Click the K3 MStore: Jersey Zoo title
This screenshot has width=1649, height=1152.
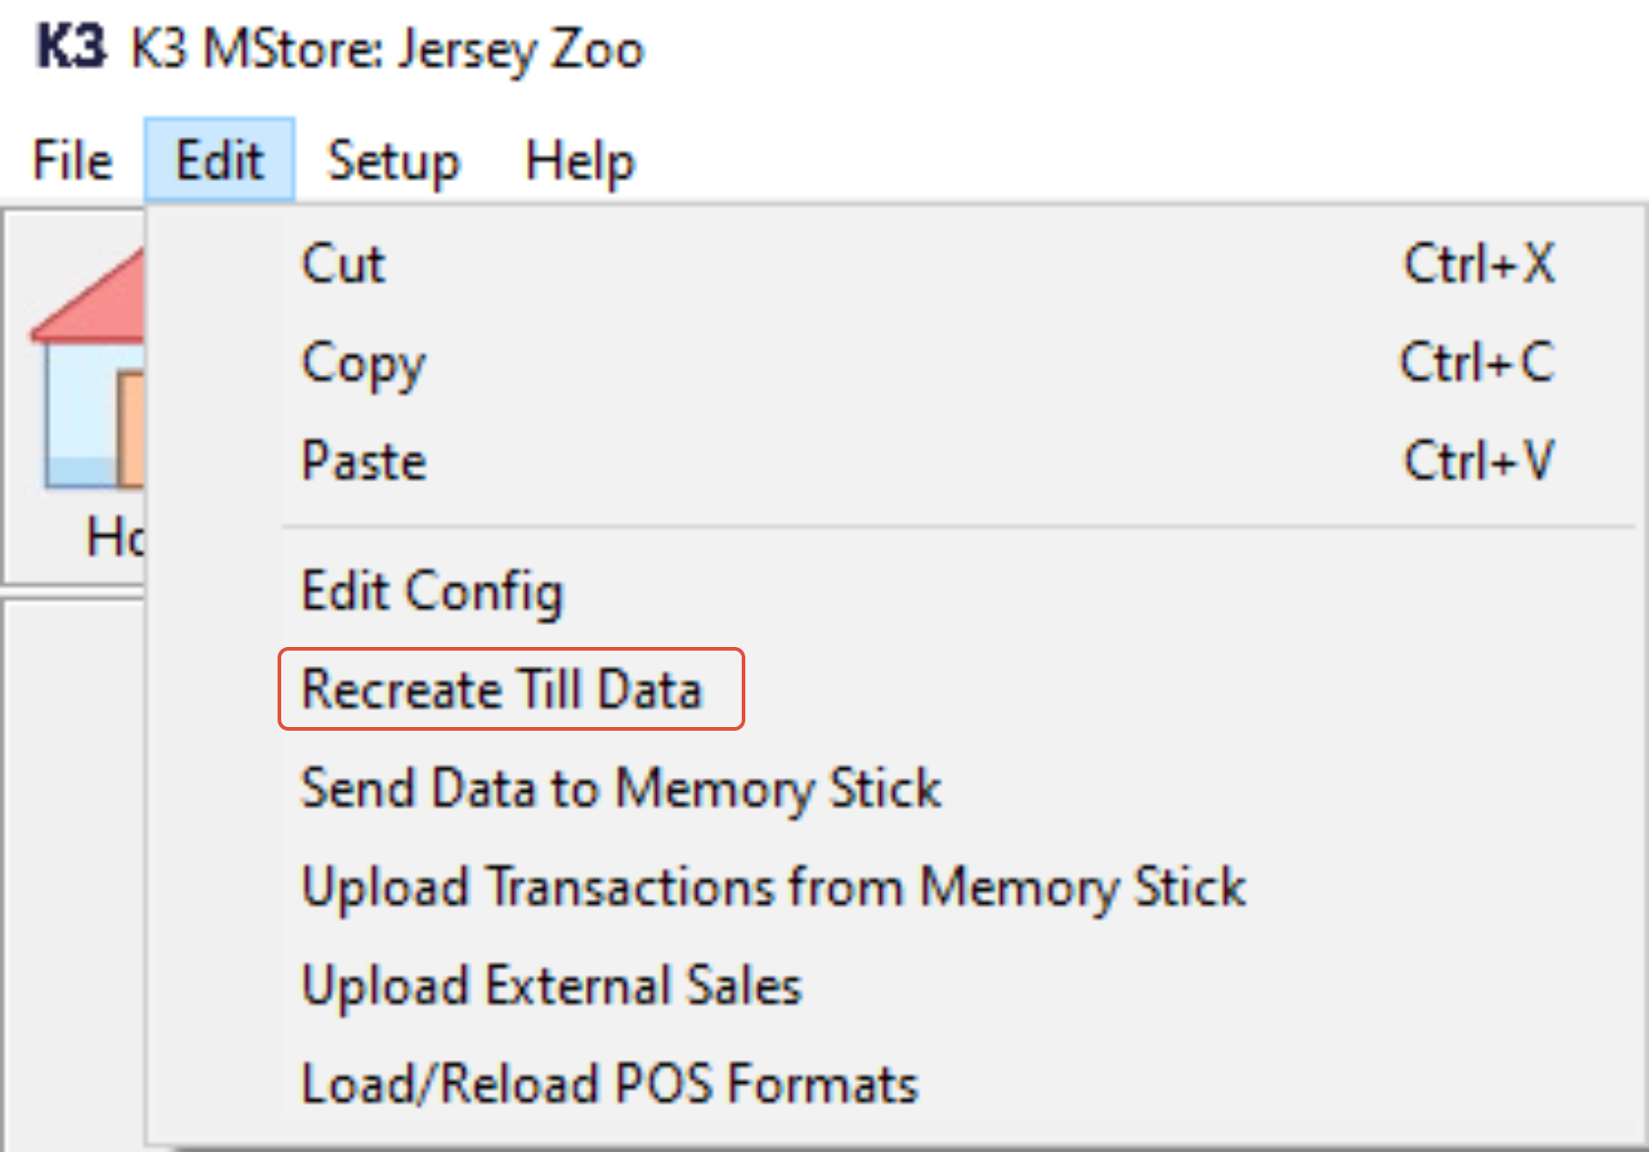(388, 49)
